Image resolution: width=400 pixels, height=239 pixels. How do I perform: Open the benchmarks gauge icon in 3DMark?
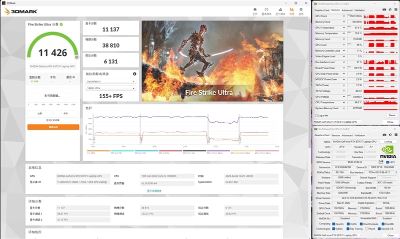(267, 10)
